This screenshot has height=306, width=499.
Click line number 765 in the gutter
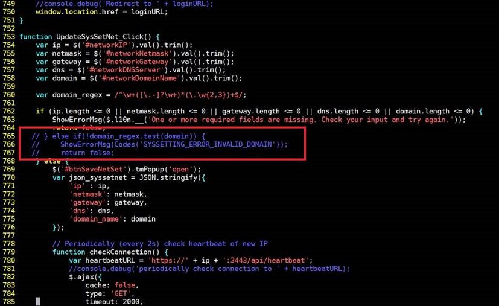[9, 136]
